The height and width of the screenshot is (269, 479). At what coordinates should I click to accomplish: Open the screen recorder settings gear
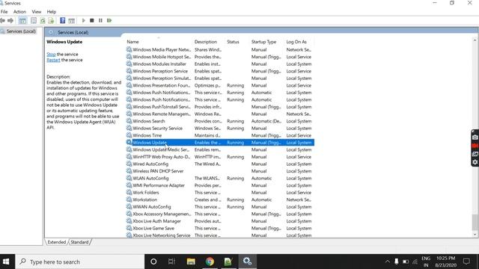(x=475, y=162)
